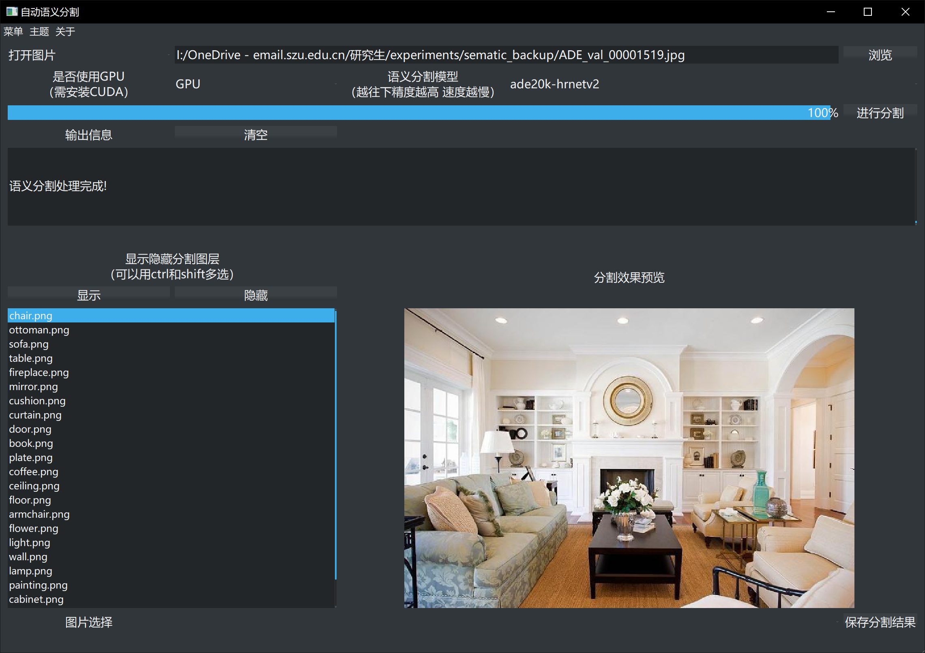Select cabinet.png at the list bottom

pyautogui.click(x=36, y=600)
